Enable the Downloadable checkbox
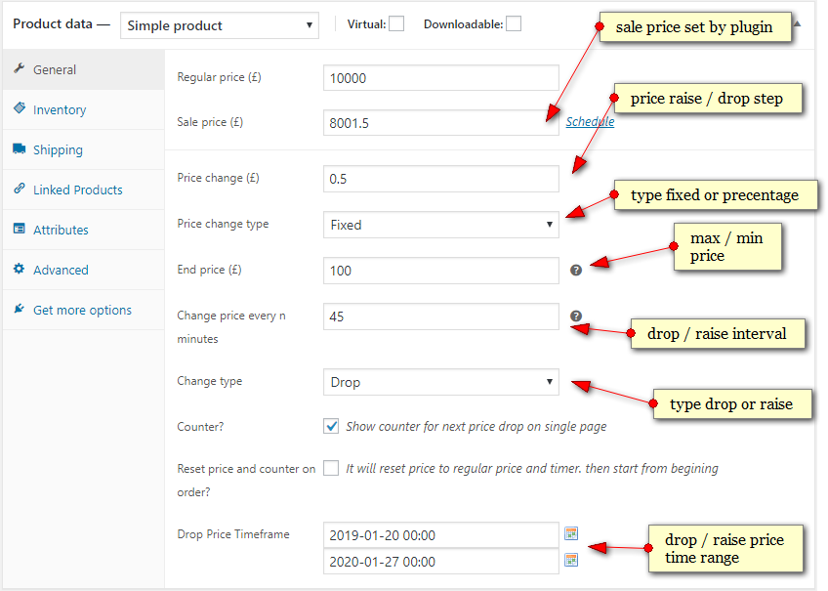This screenshot has height=591, width=828. pyautogui.click(x=514, y=23)
